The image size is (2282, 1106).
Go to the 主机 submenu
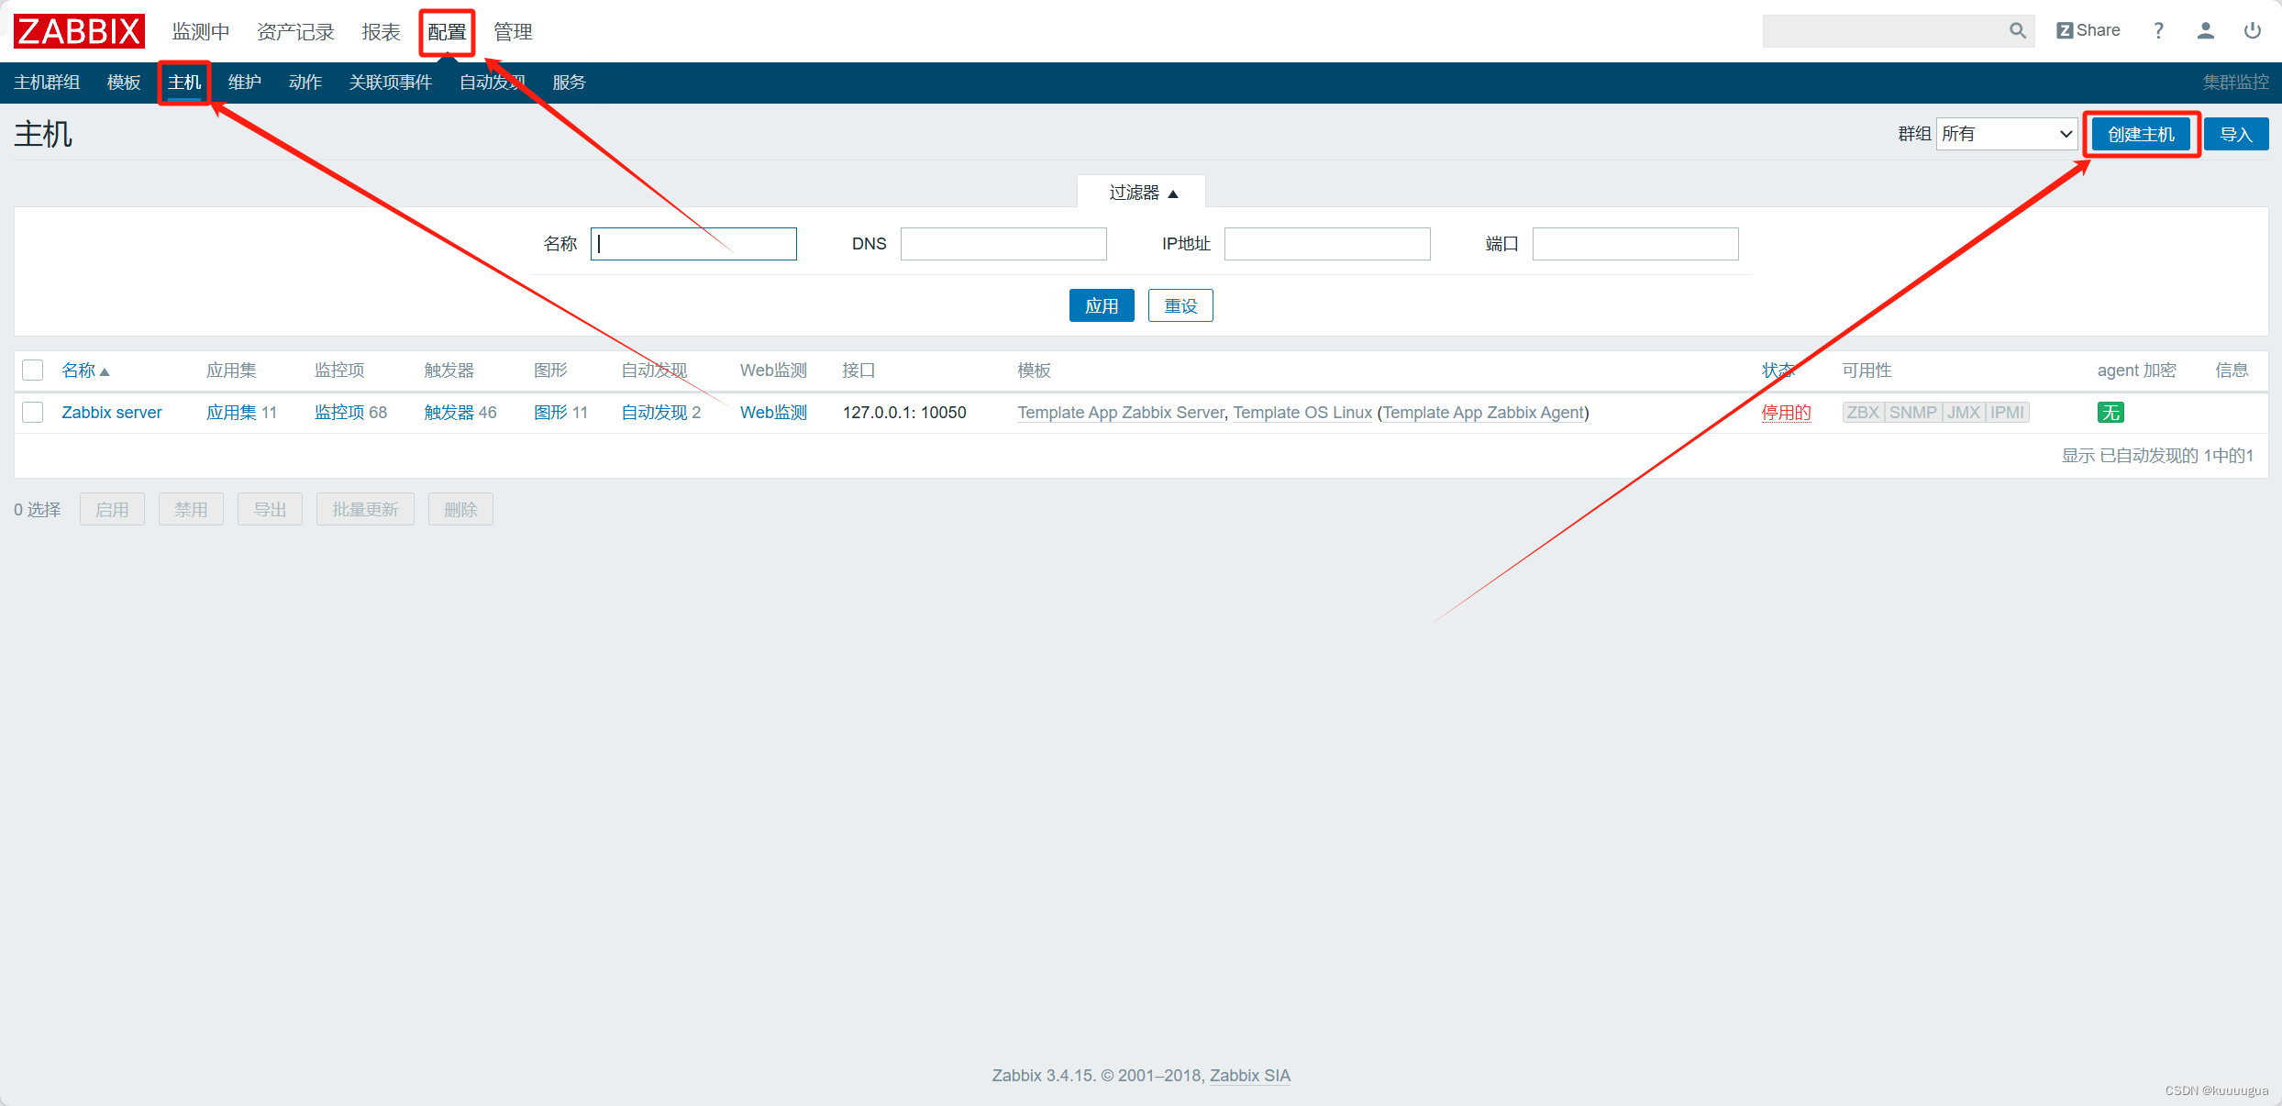point(184,83)
